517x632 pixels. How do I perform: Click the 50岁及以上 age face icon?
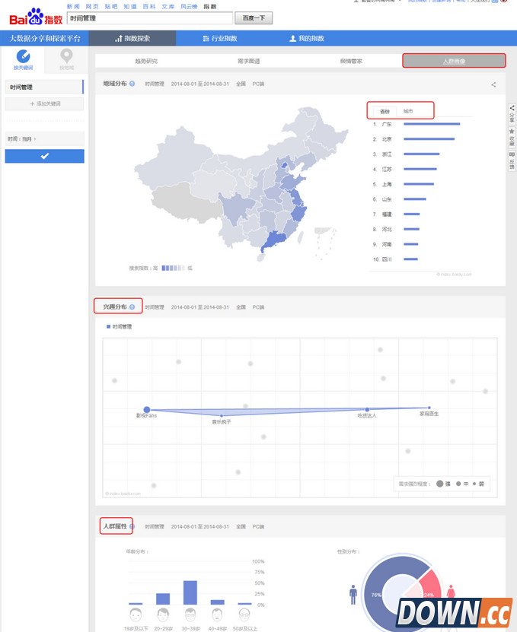point(244,615)
